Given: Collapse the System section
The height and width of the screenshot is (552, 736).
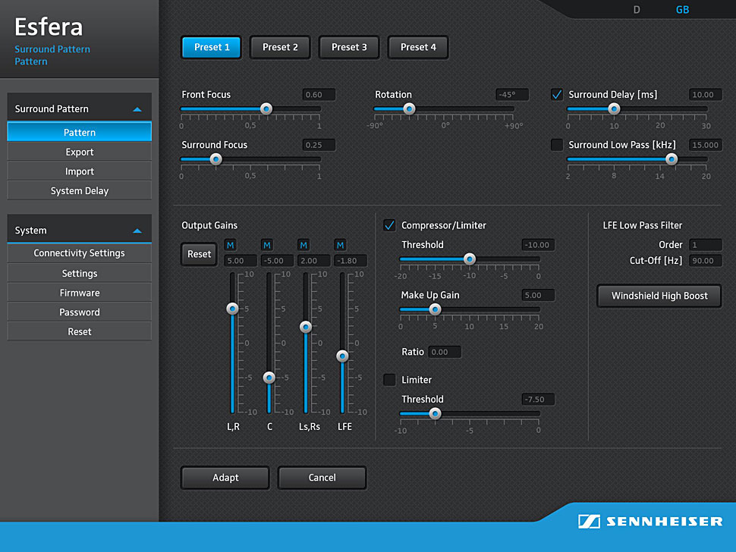Looking at the screenshot, I should pos(137,231).
